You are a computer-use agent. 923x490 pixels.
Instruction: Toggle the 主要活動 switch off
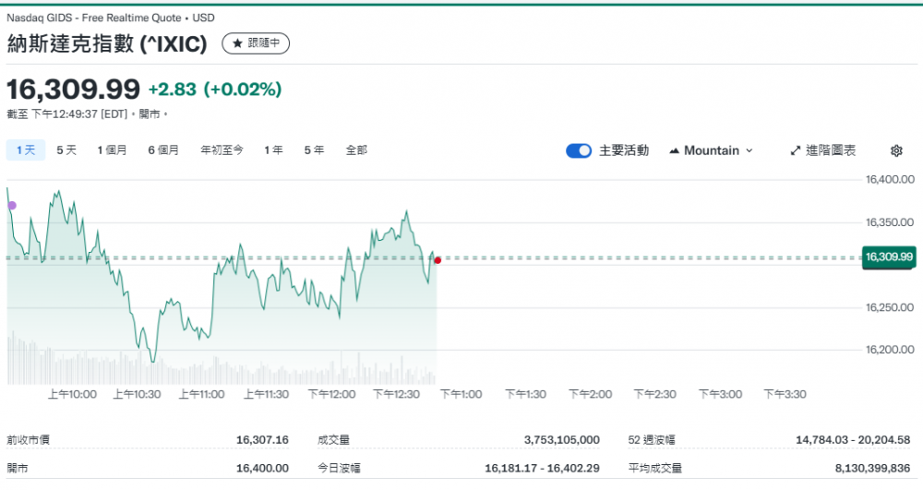[579, 150]
